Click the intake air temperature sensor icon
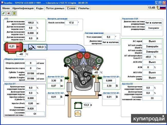Screen dimensions: 167x125 tap(25, 50)
